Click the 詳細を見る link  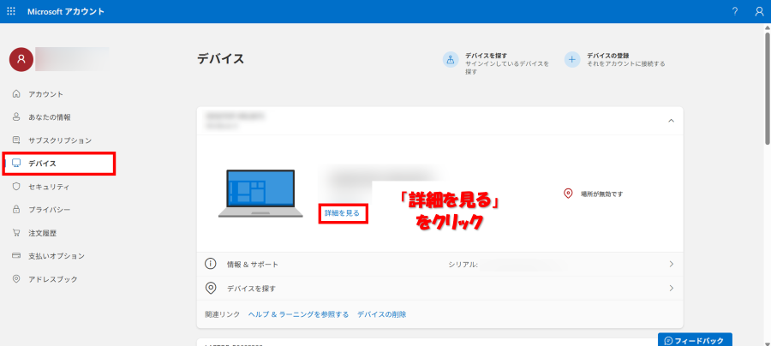(342, 212)
